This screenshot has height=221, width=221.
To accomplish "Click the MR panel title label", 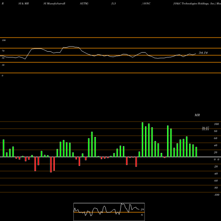I will coord(197,115).
